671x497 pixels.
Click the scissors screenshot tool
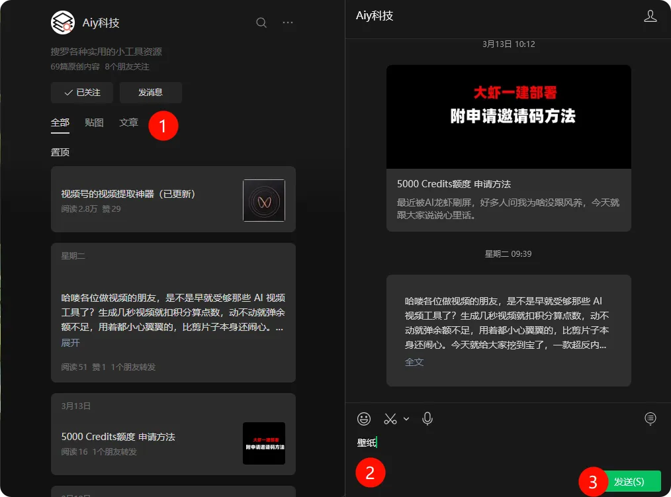point(390,419)
